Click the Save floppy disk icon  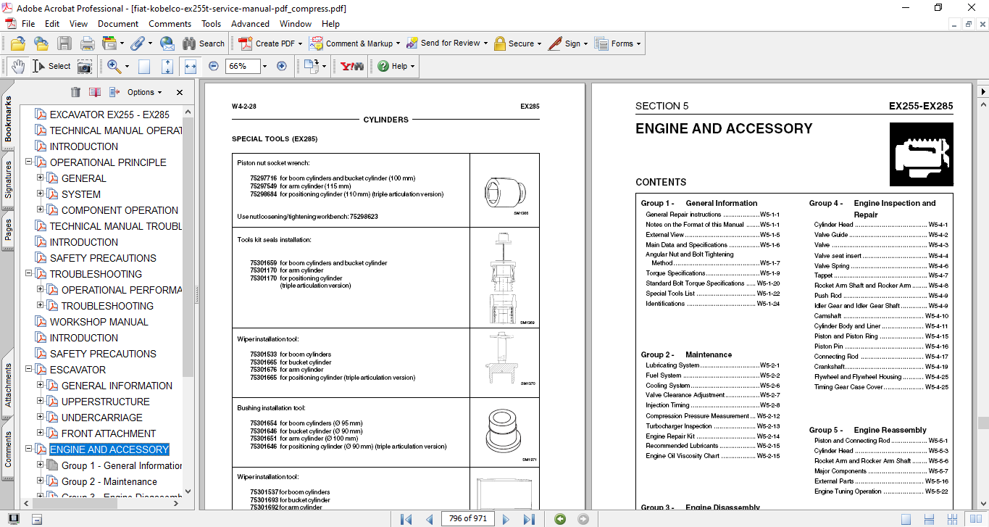click(x=64, y=43)
